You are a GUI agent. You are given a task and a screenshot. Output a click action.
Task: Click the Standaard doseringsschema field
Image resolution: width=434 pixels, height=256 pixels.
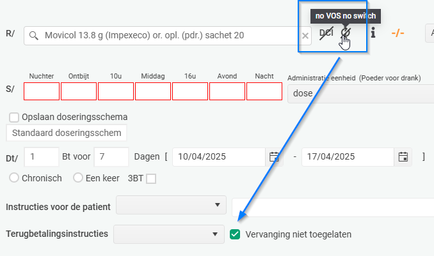(x=67, y=133)
